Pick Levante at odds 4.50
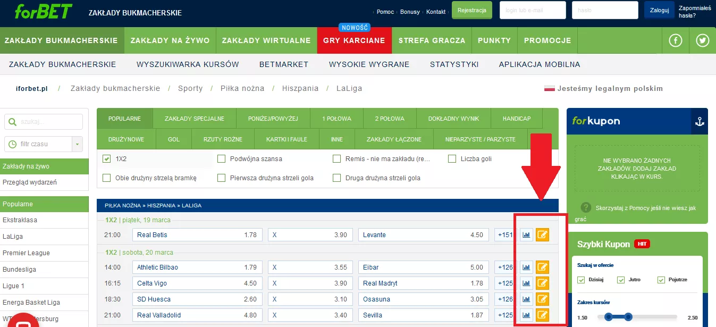Image resolution: width=716 pixels, height=327 pixels. pos(424,235)
